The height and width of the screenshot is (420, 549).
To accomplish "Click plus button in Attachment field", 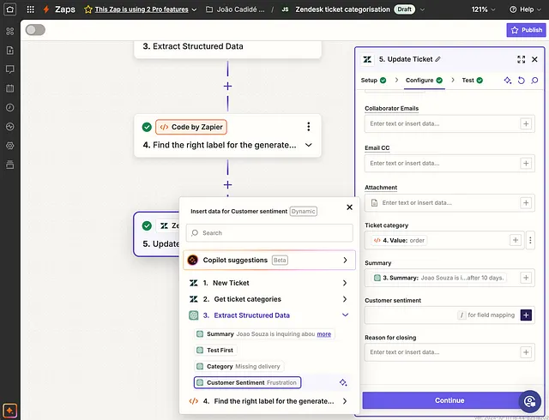I will click(x=526, y=202).
